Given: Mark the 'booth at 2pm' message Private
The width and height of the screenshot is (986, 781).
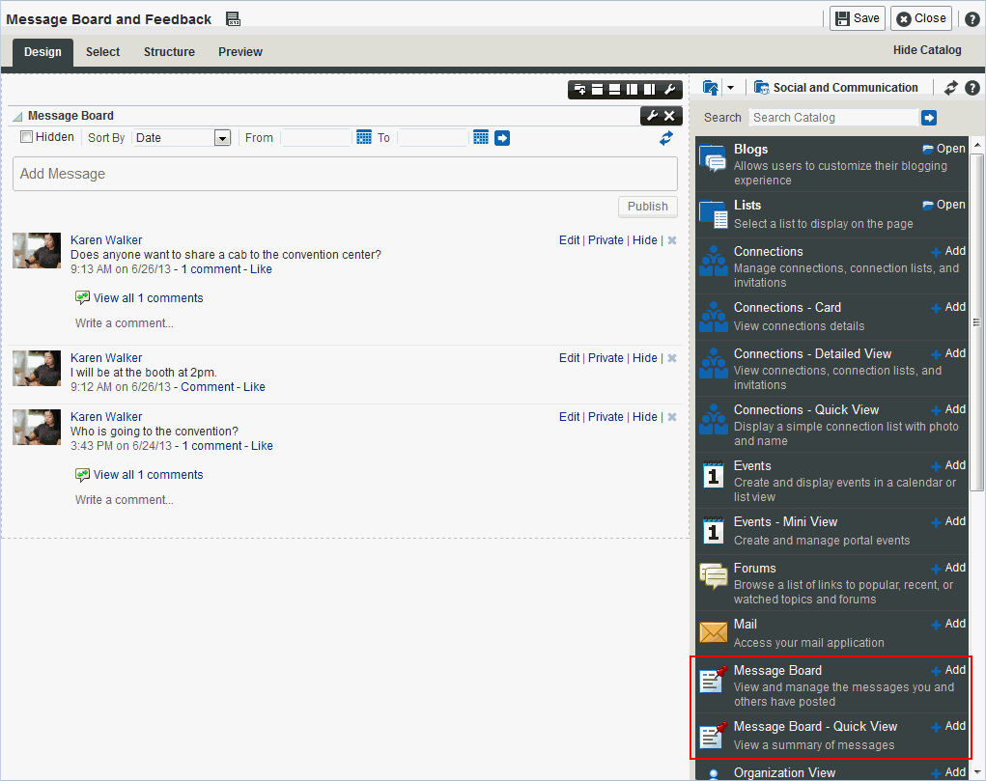Looking at the screenshot, I should tap(606, 358).
